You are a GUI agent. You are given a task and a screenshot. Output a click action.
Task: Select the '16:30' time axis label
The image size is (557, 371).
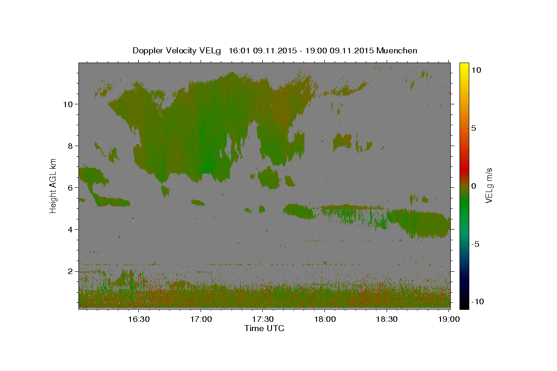(x=139, y=319)
